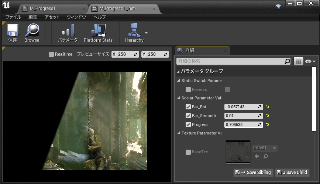This screenshot has width=320, height=184.
Task: Open the ヘルプ menu
Action: click(100, 17)
